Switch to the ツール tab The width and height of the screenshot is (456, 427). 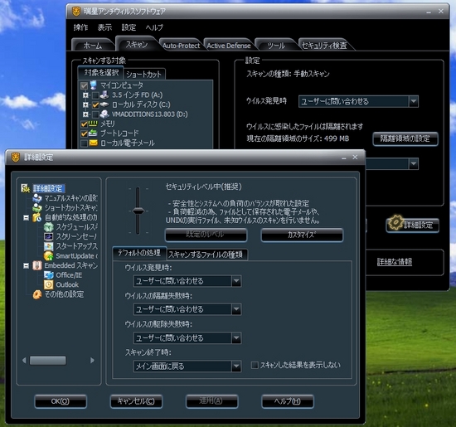(x=276, y=46)
